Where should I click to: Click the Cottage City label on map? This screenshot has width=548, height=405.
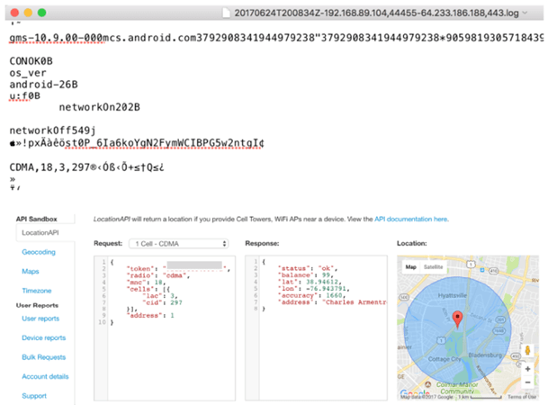tap(445, 359)
